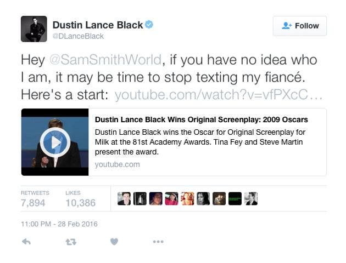Image resolution: width=346 pixels, height=263 pixels.
Task: Open the green-on-black liker avatar
Action: pyautogui.click(x=235, y=198)
